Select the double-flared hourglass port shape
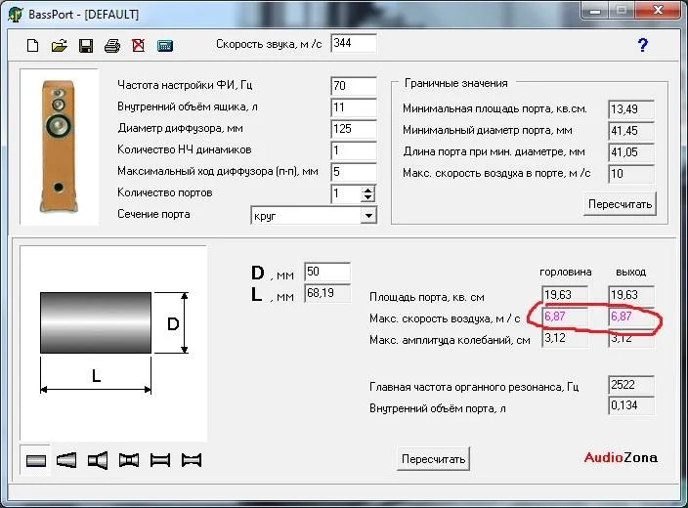The image size is (688, 508). pyautogui.click(x=129, y=460)
